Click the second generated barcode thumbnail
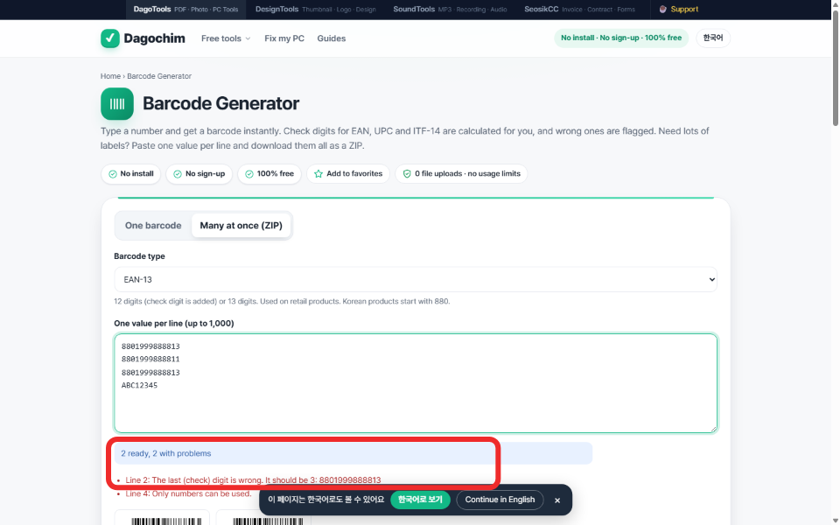 point(263,517)
